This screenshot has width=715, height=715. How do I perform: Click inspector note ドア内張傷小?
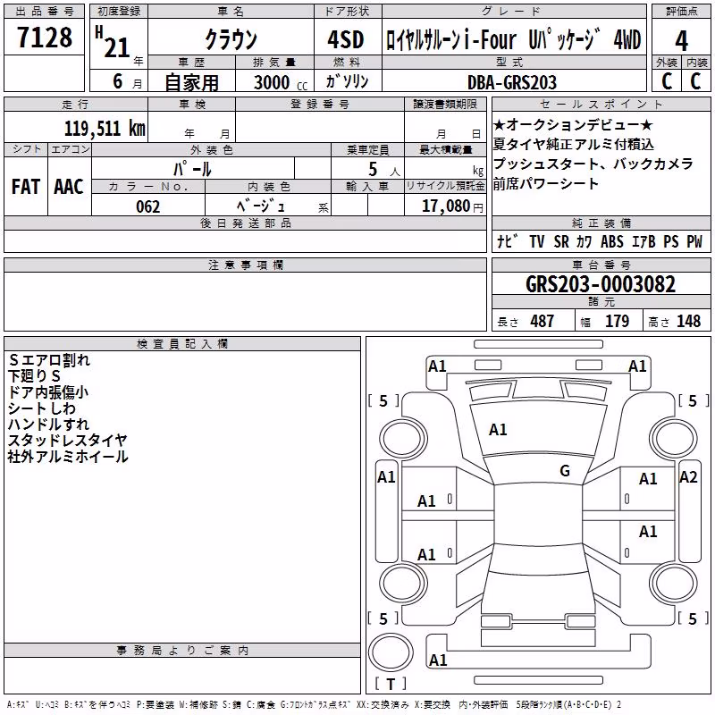pyautogui.click(x=48, y=392)
